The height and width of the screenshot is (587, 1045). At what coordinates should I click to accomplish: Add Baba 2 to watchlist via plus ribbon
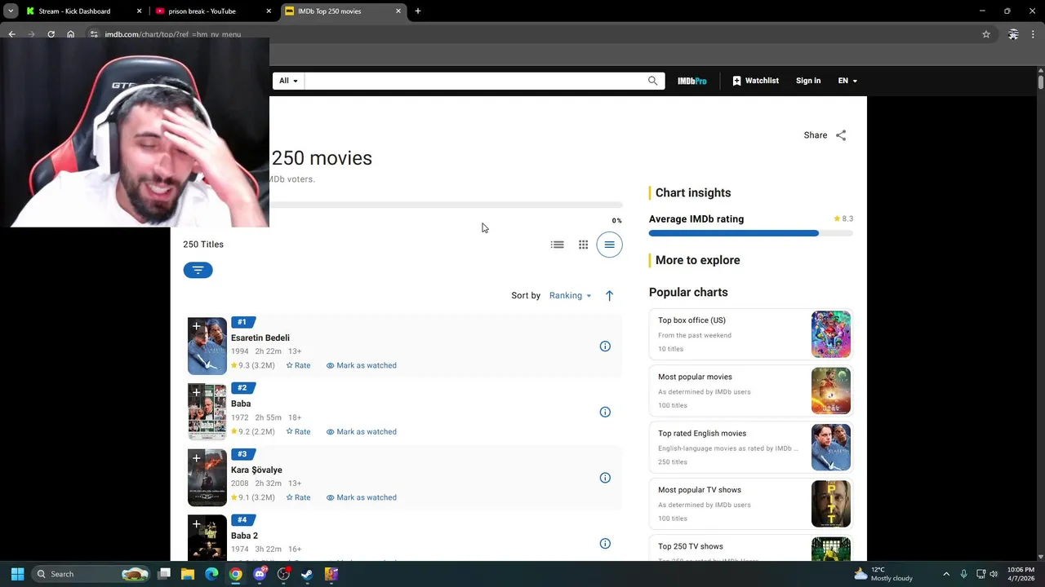[x=196, y=524]
